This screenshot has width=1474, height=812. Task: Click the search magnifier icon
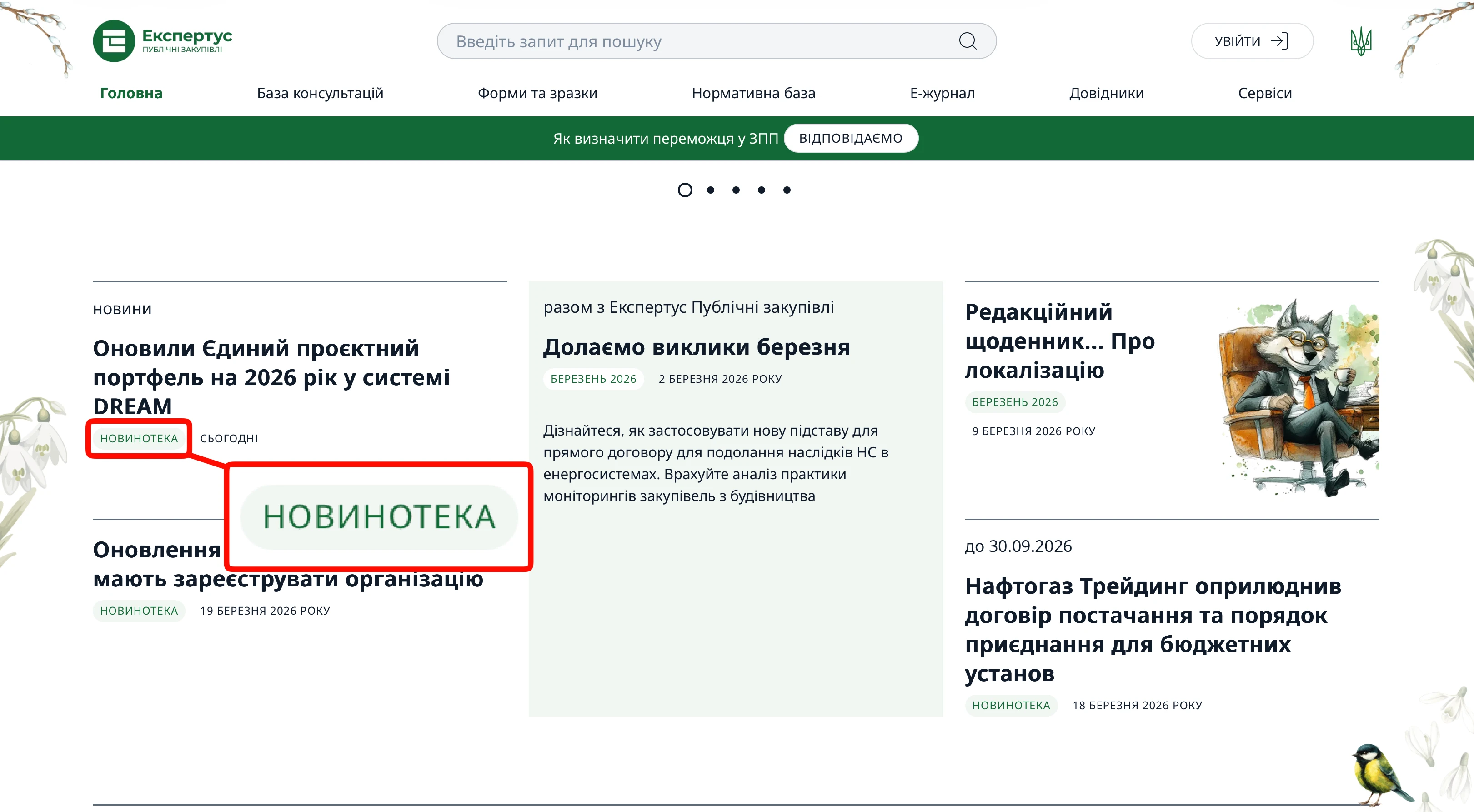tap(968, 40)
